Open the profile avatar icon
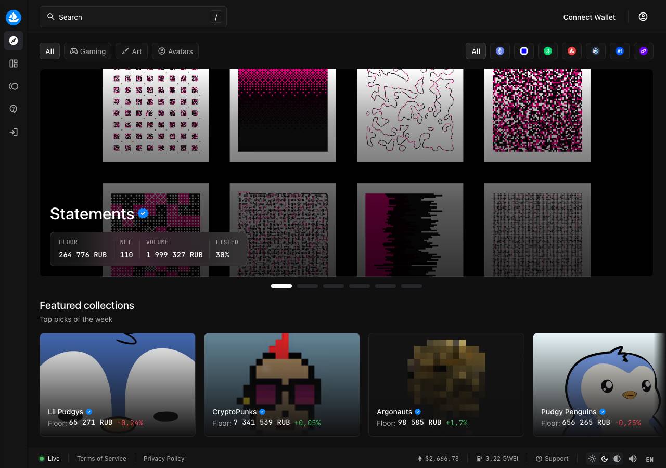Image resolution: width=666 pixels, height=468 pixels. (x=643, y=17)
